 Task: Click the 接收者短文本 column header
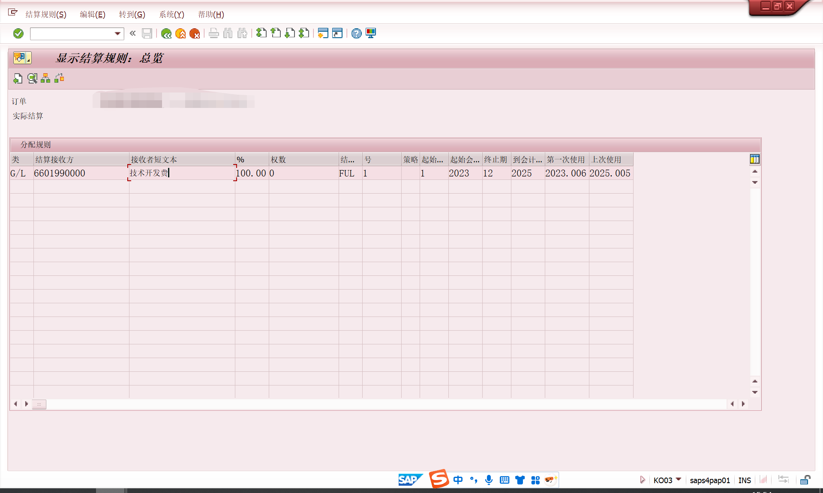pyautogui.click(x=182, y=159)
